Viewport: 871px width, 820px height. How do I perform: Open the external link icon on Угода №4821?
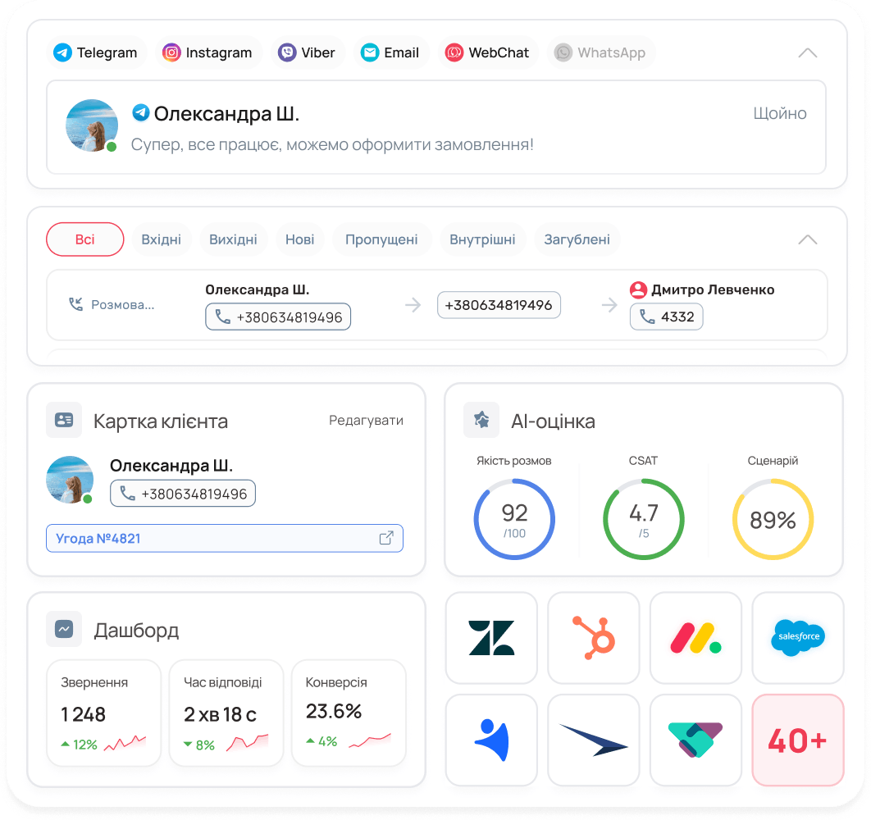[x=386, y=538]
